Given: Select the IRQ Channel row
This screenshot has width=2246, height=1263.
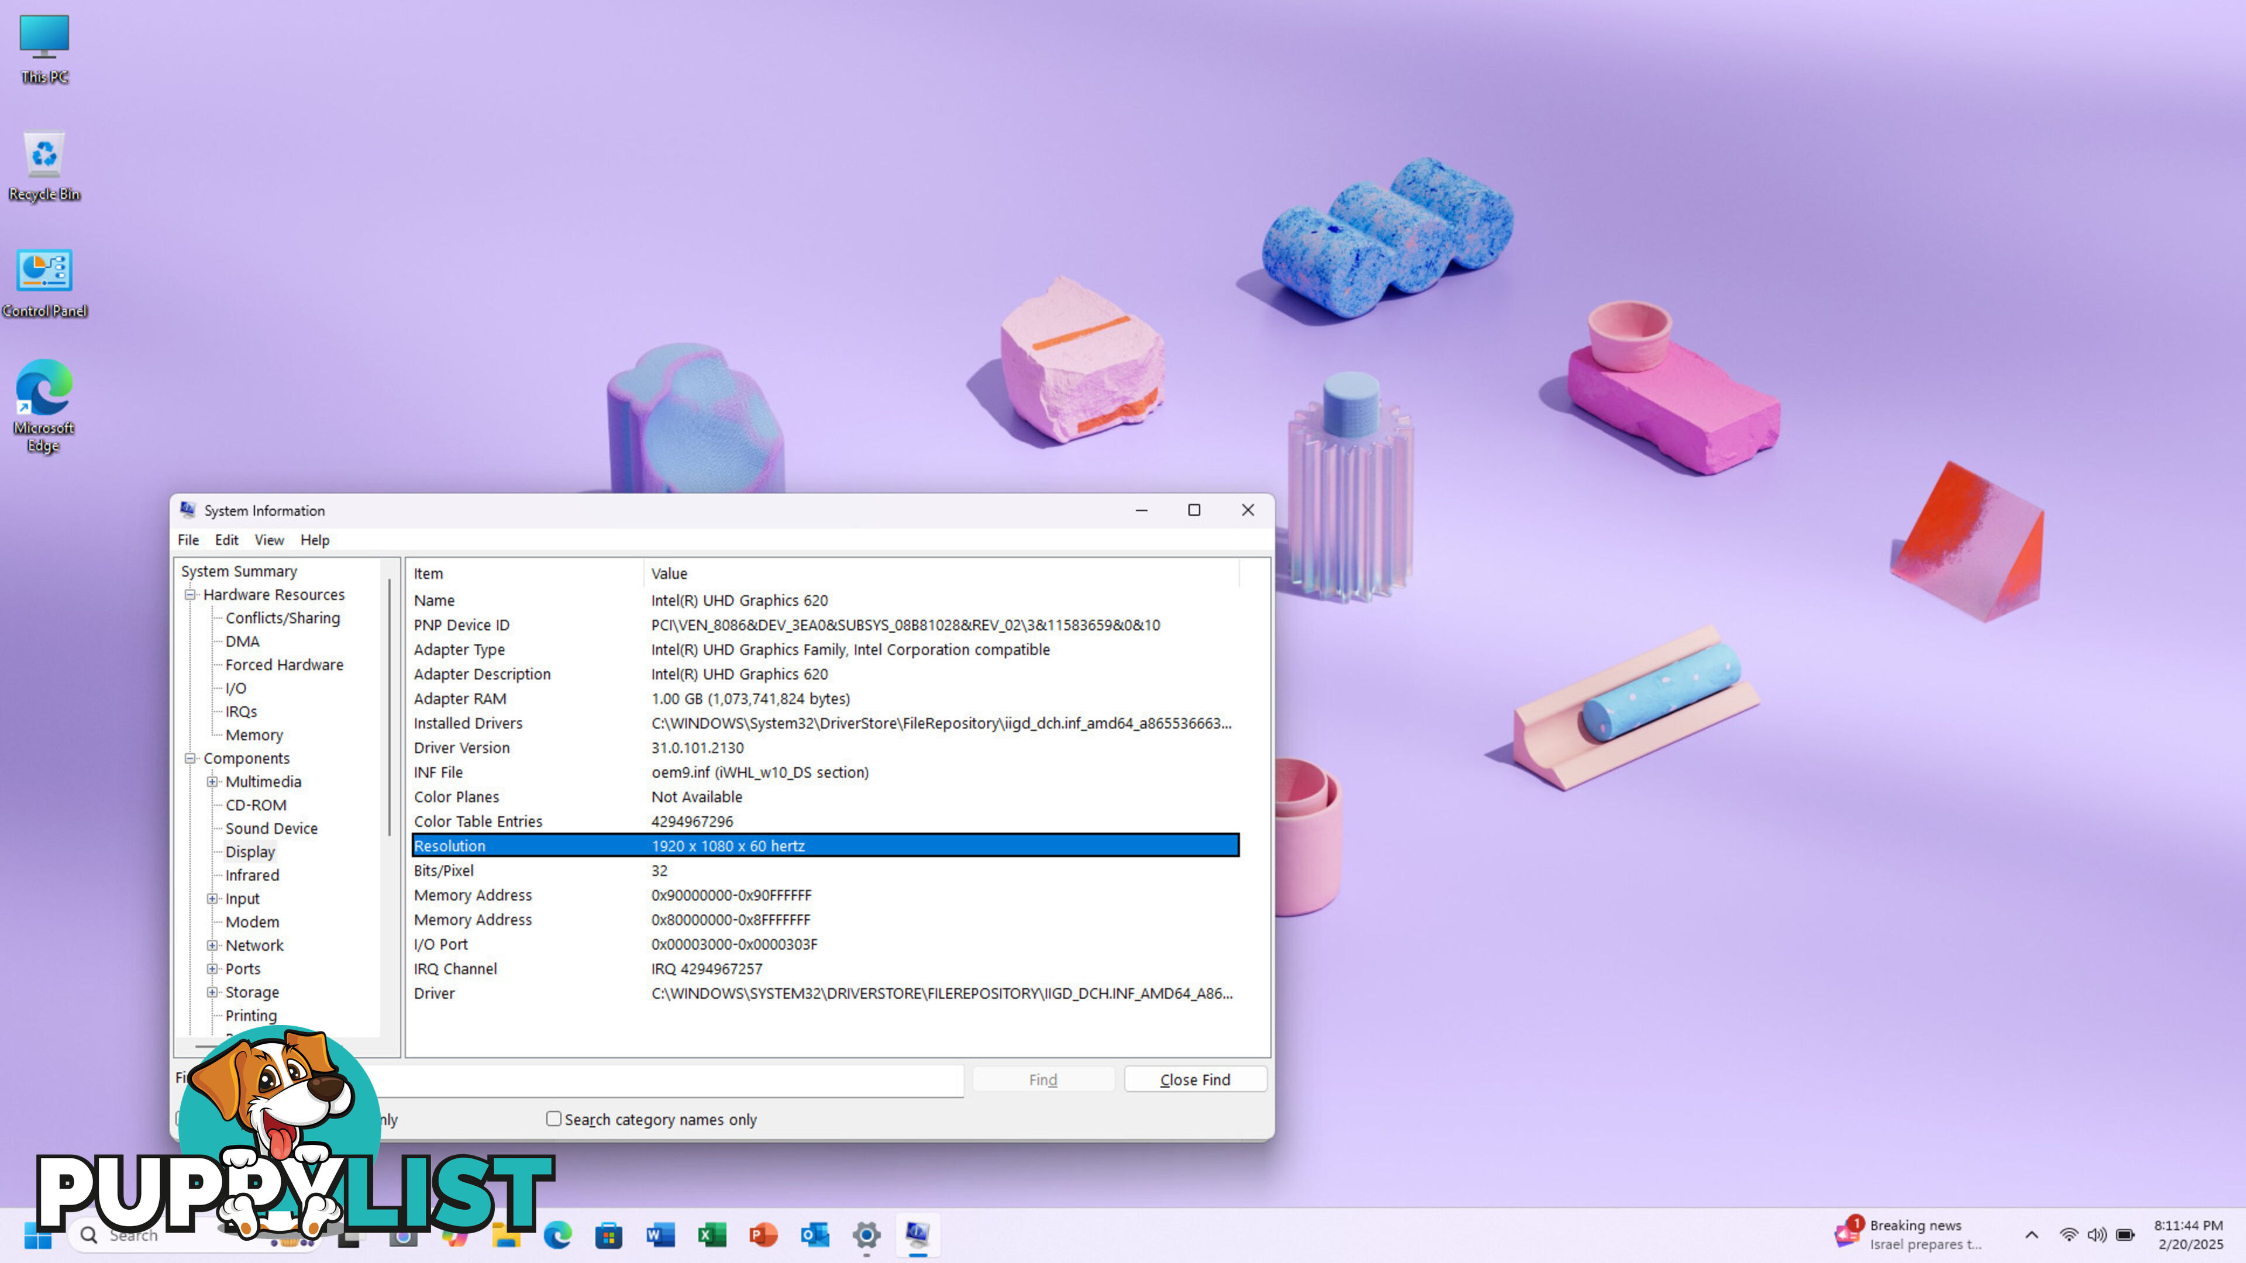Looking at the screenshot, I should pos(825,968).
